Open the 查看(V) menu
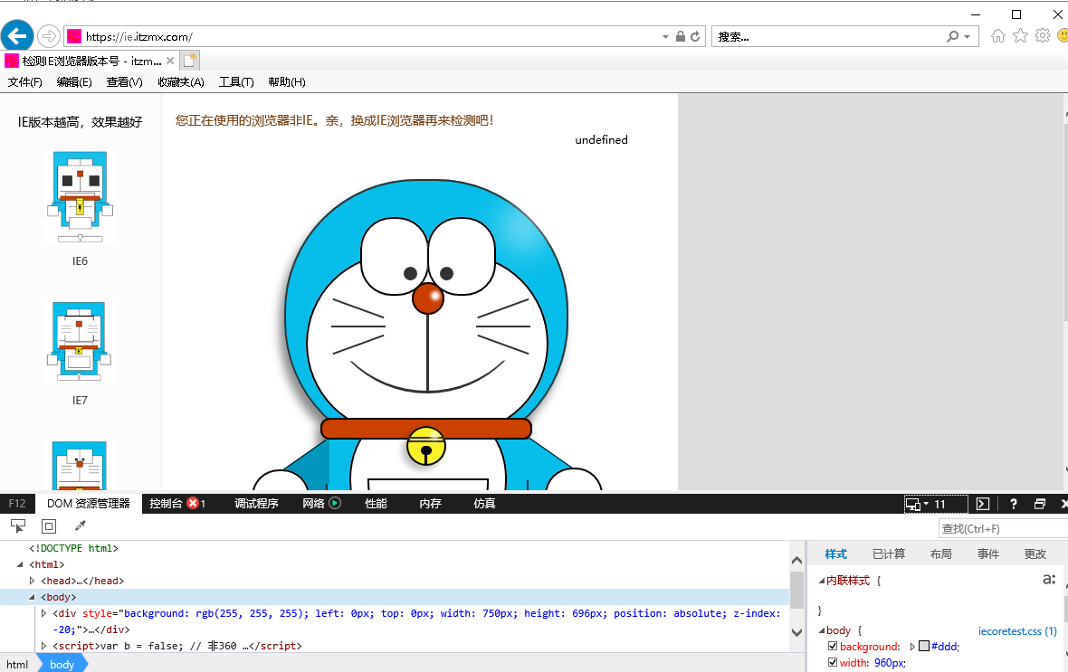Screen dimensions: 1068x672 (125, 81)
